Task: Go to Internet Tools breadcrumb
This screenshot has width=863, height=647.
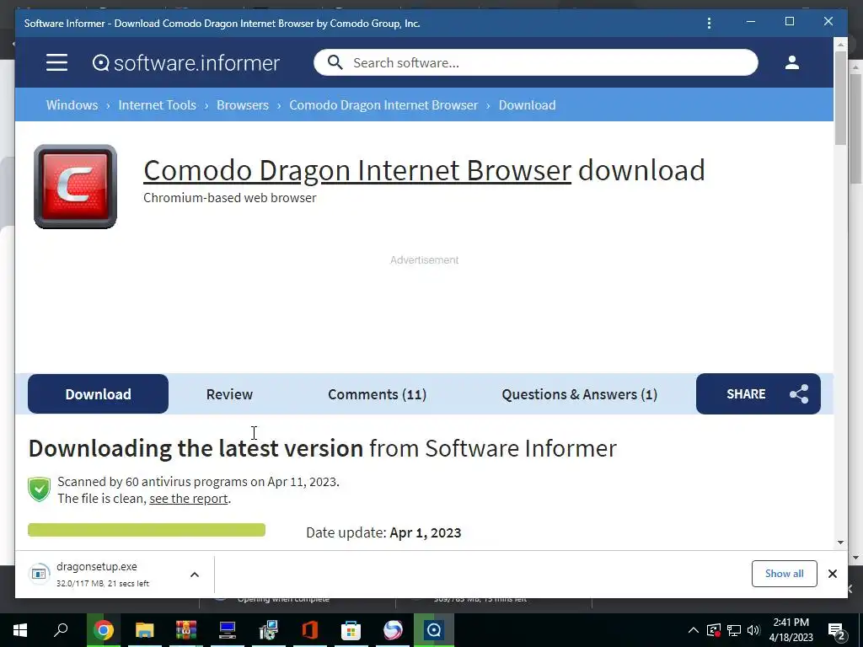Action: [x=157, y=105]
